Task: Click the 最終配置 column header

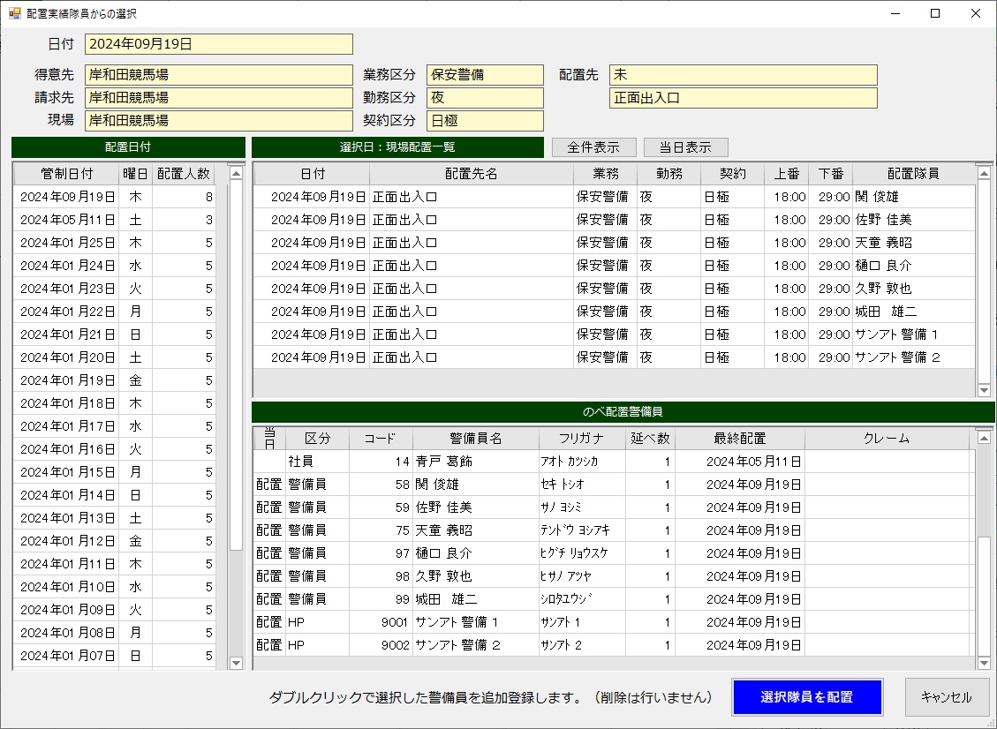Action: point(739,438)
